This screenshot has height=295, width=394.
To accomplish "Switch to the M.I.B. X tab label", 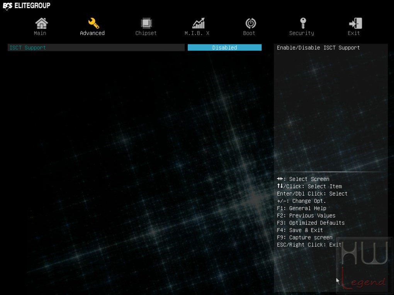I will pos(197,33).
